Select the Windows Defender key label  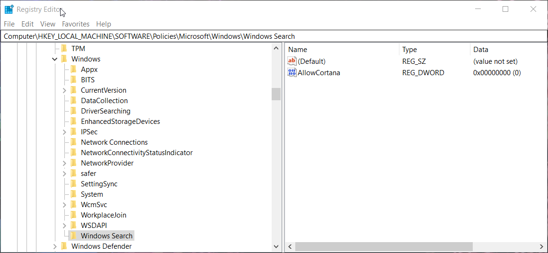click(101, 246)
